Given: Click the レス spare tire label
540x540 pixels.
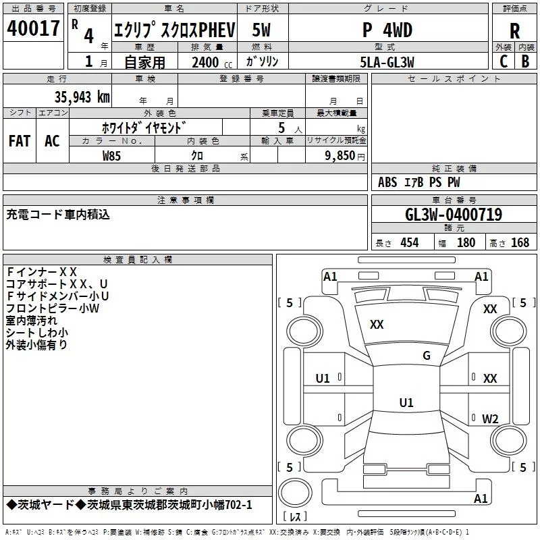Looking at the screenshot, I should [x=295, y=516].
